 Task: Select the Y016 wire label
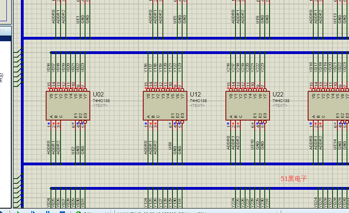[49, 68]
